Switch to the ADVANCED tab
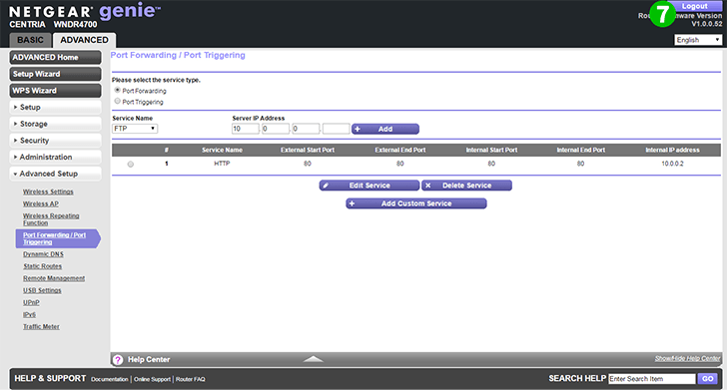 84,40
